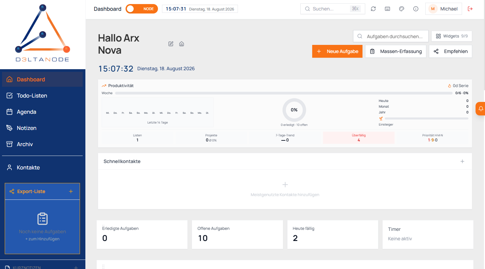Open the Michael user menu

coord(443,9)
